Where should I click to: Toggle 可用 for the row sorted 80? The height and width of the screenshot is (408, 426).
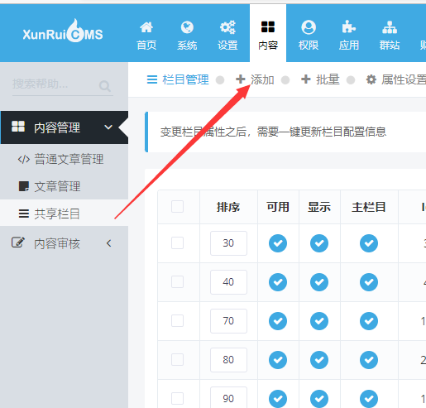click(278, 360)
